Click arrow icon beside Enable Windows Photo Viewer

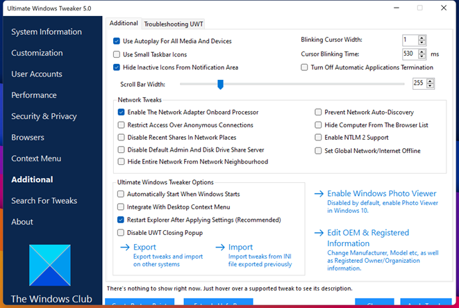coord(319,194)
